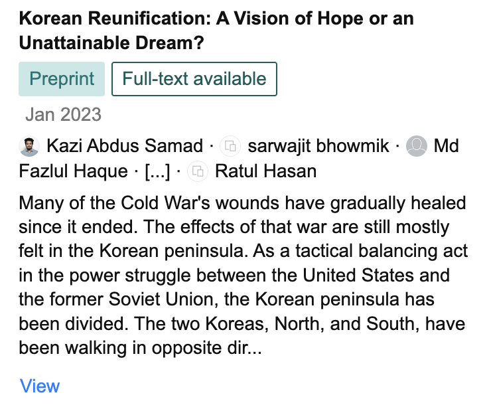Click the View link
Screen dimensions: 487x409
pos(40,386)
